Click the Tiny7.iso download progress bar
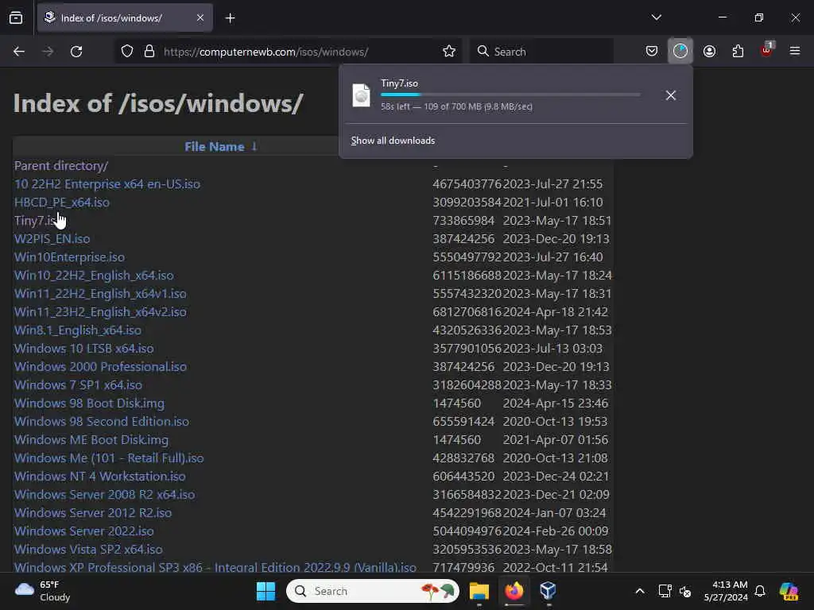Screen dimensions: 814x610 pos(510,95)
